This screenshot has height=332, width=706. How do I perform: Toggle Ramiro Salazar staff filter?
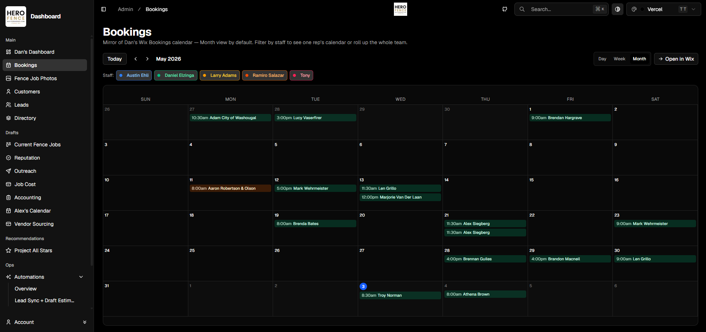(x=265, y=75)
